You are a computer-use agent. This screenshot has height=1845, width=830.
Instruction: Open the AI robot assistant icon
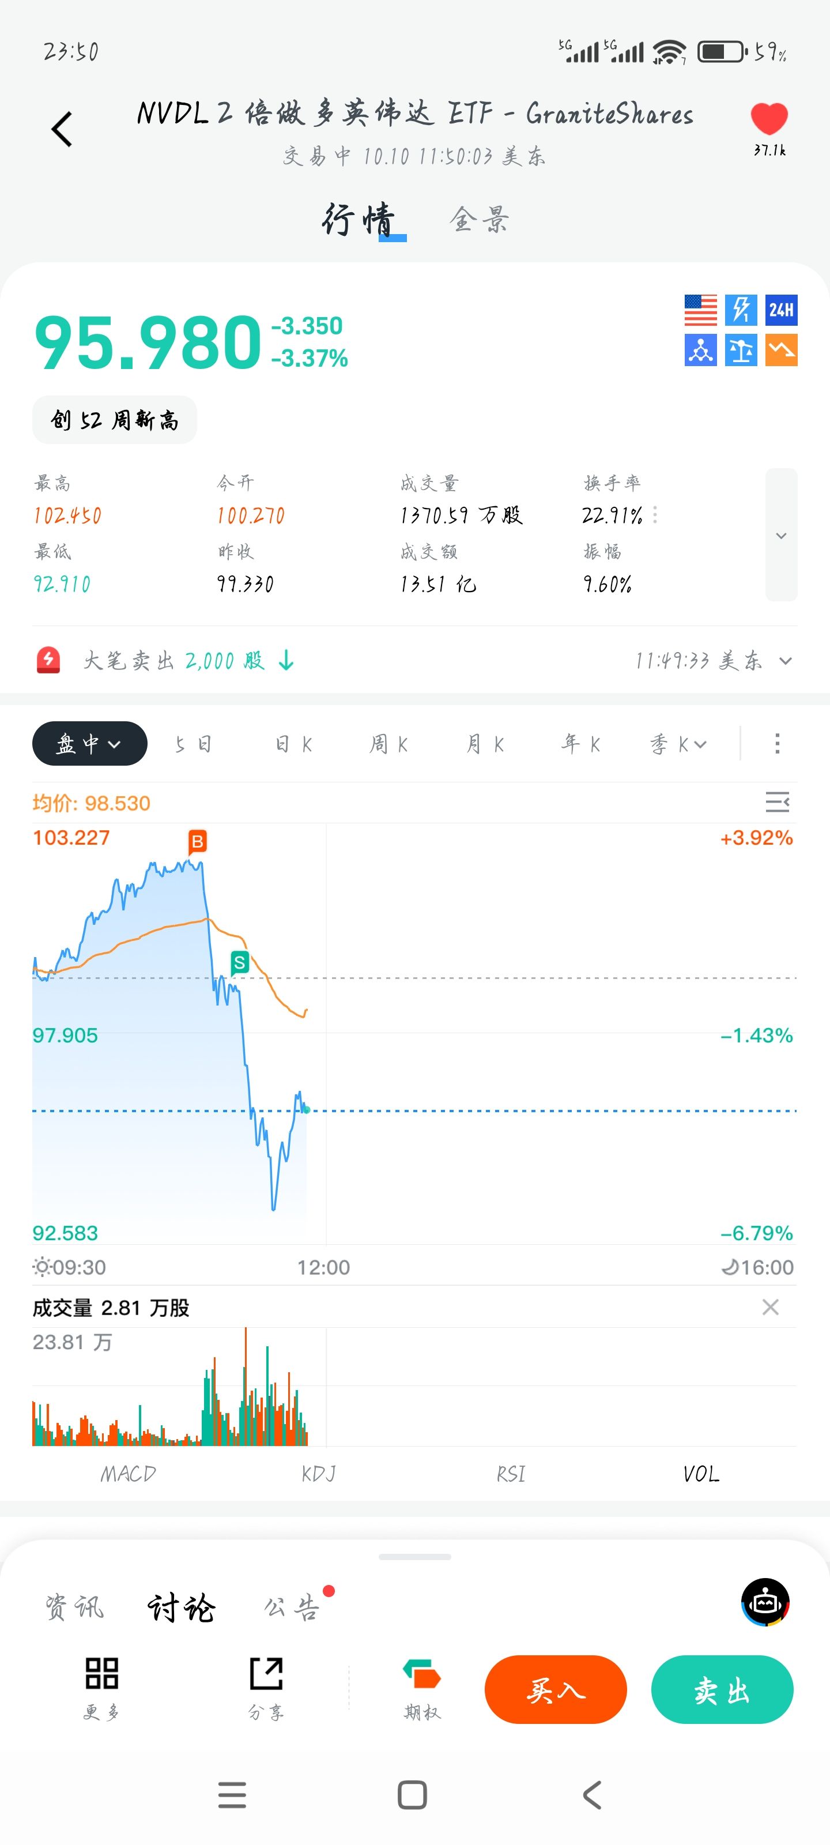pos(764,1602)
